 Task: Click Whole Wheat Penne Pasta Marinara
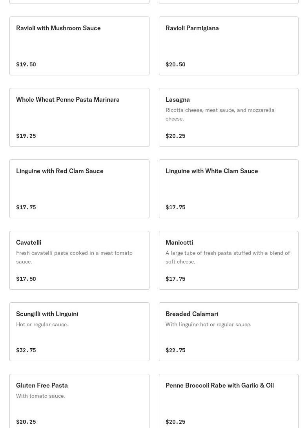79,117
